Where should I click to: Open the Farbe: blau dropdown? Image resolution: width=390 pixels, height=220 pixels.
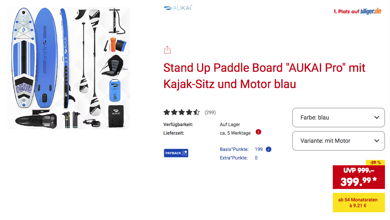(339, 118)
